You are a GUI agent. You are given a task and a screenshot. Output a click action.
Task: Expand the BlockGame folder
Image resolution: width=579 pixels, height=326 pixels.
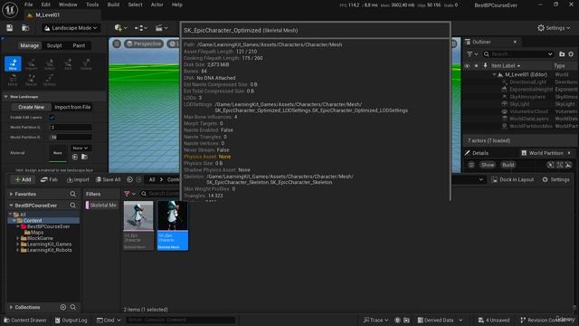18,238
